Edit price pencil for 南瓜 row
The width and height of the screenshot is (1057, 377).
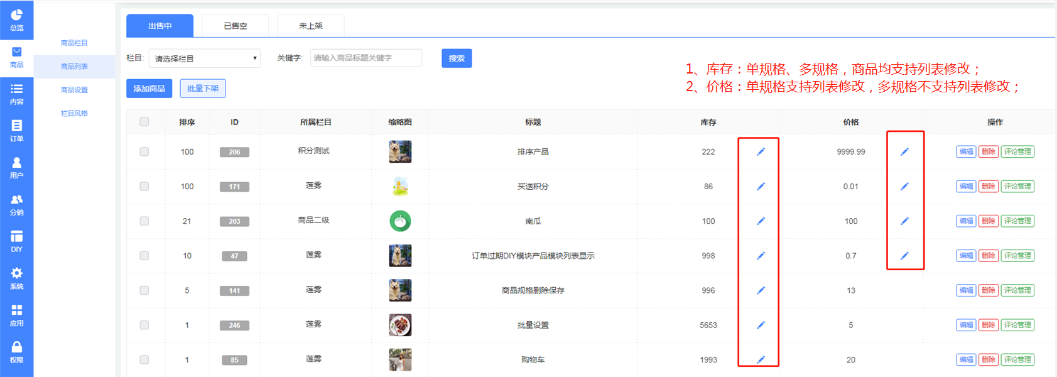(904, 221)
